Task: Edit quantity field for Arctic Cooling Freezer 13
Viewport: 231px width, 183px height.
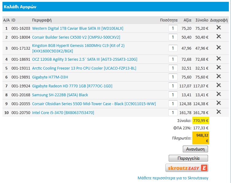Action: click(173, 68)
